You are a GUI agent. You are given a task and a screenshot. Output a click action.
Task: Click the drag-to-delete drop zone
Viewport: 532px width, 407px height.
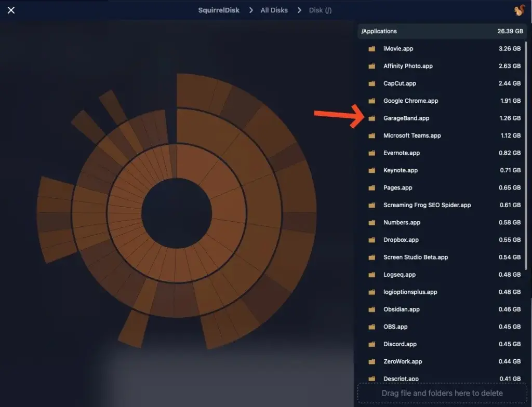tap(442, 393)
